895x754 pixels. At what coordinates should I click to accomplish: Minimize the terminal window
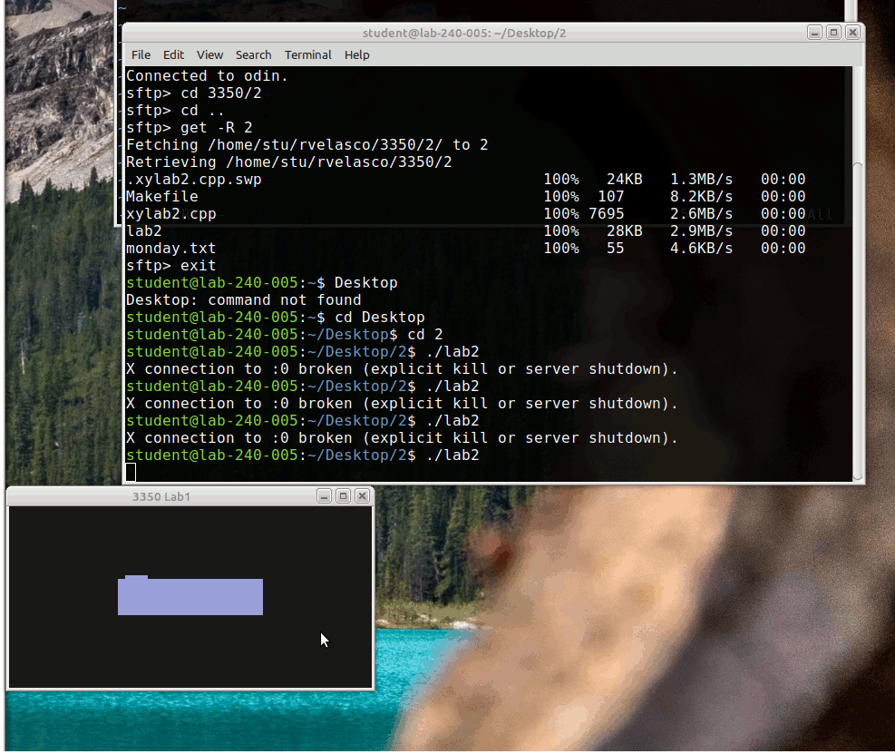(814, 33)
